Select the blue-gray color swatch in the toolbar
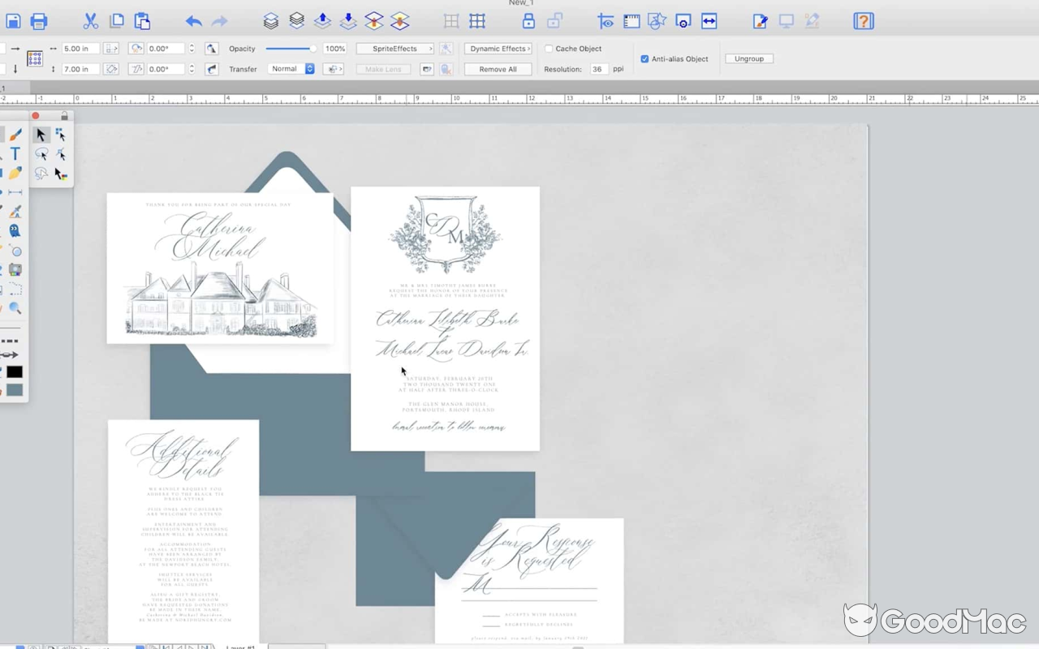This screenshot has width=1039, height=649. click(14, 389)
